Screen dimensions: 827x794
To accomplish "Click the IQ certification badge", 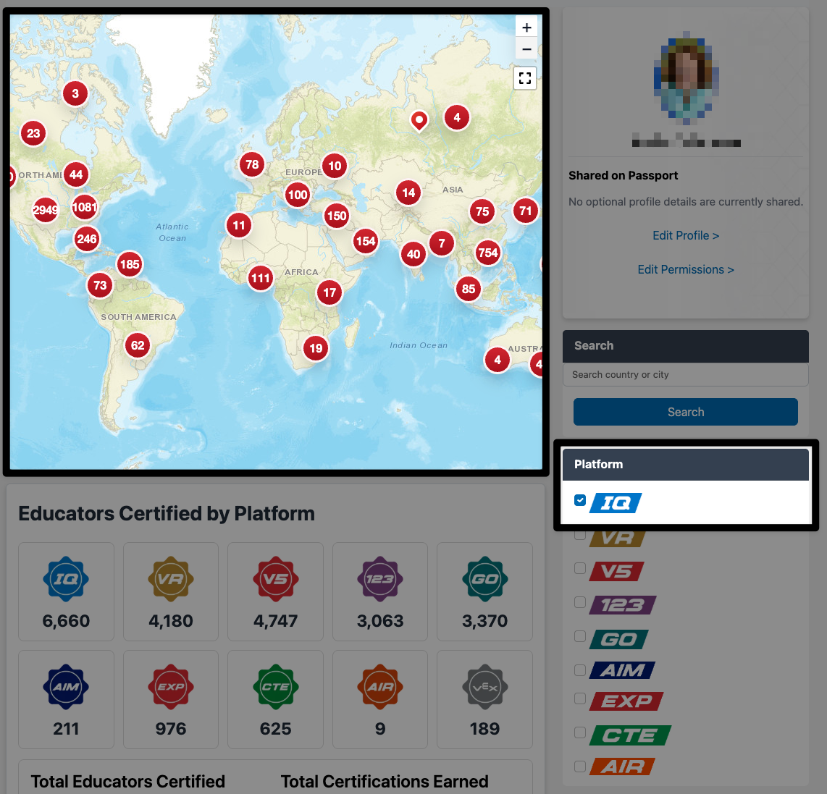I will [x=66, y=579].
